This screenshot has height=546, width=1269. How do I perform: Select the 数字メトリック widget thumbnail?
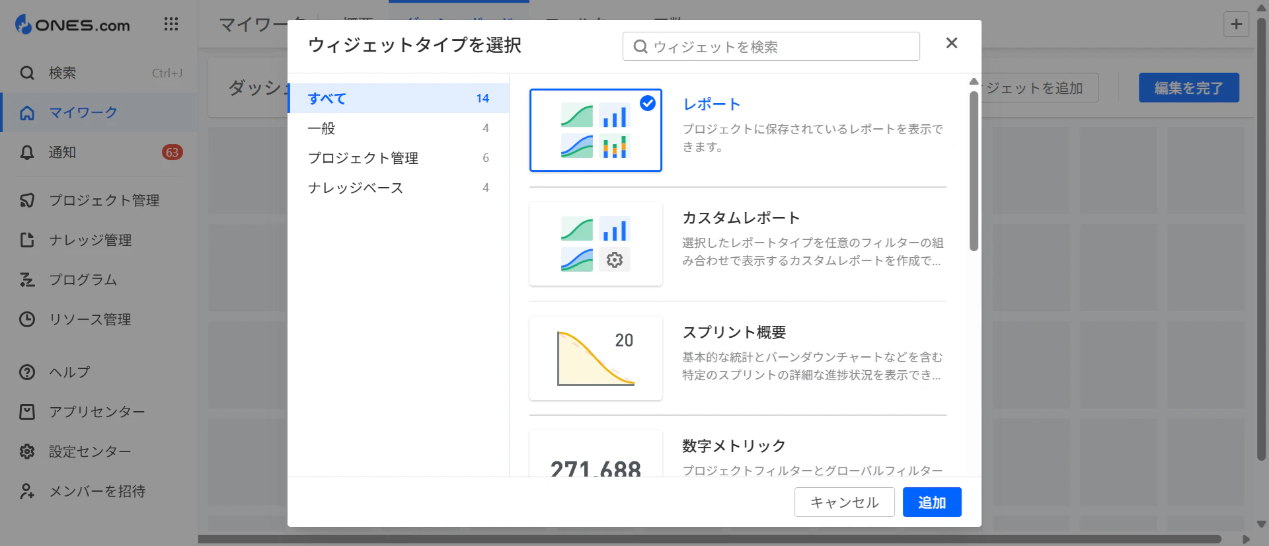click(596, 454)
